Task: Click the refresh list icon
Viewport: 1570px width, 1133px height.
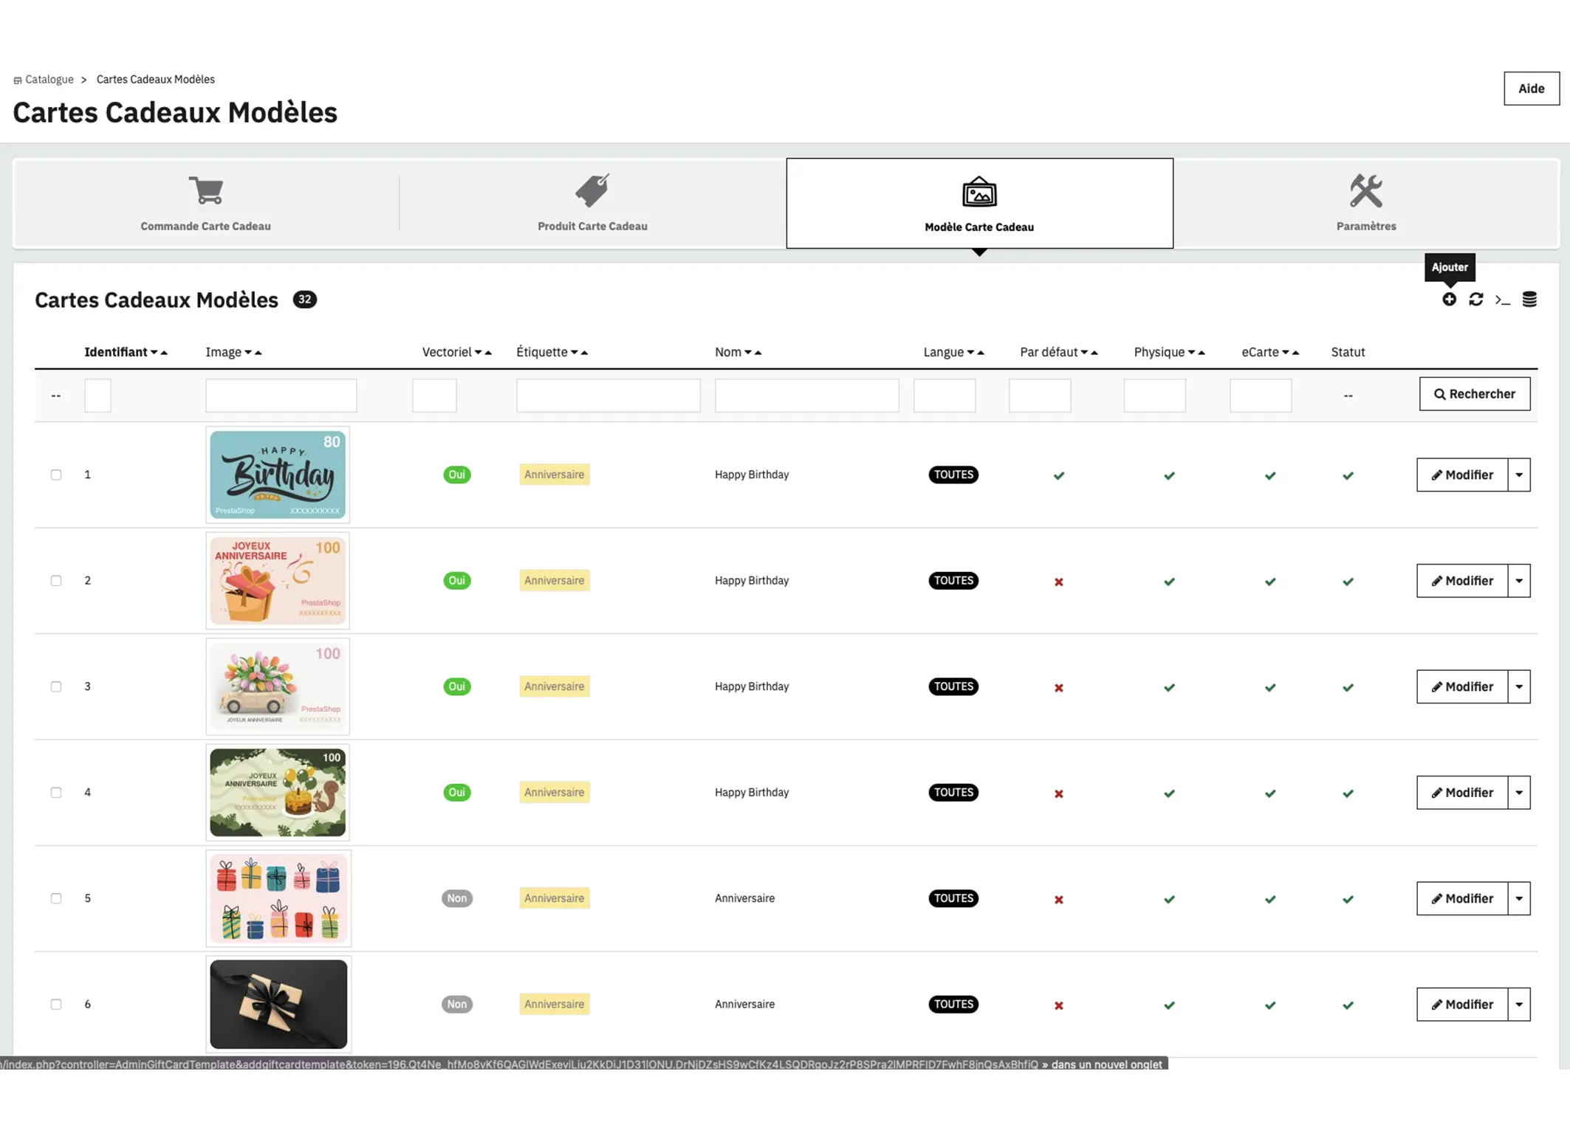Action: pos(1475,299)
